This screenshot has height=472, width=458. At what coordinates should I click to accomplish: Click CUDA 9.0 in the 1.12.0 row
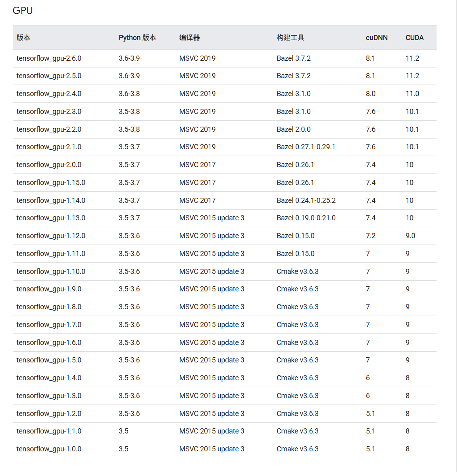coord(410,236)
